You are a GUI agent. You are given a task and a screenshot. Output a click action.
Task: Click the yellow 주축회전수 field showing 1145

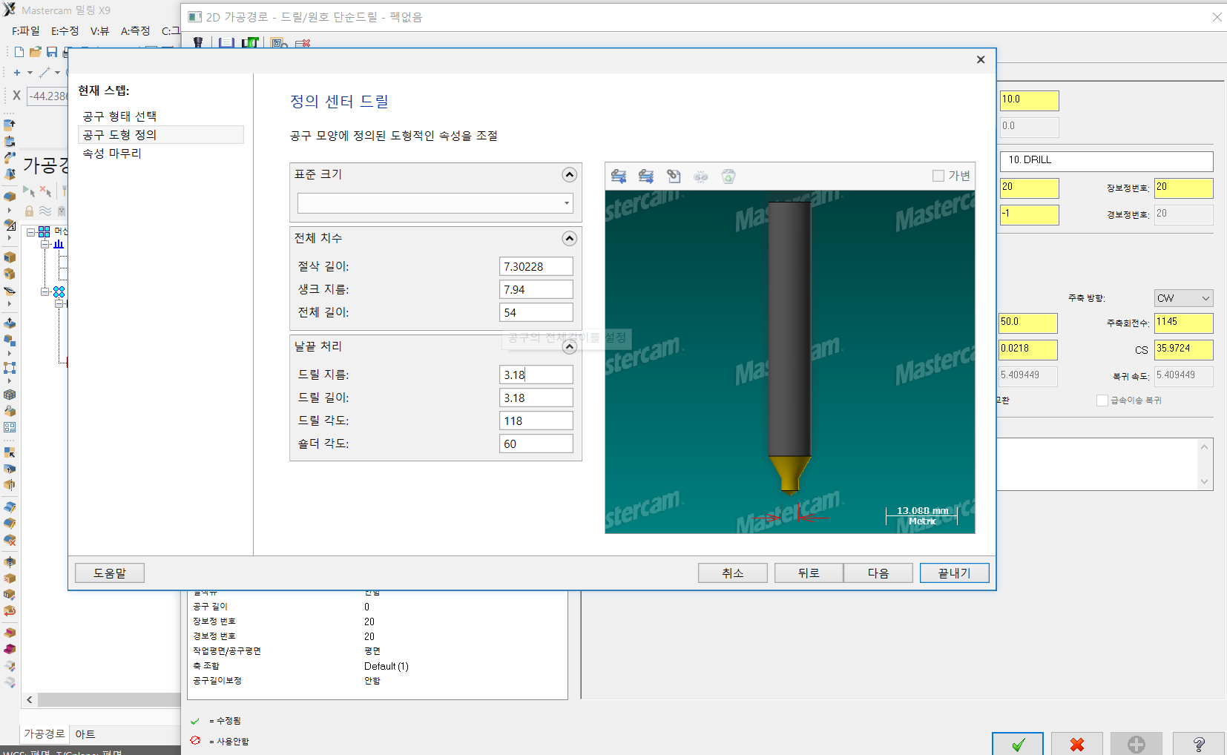[x=1184, y=323]
